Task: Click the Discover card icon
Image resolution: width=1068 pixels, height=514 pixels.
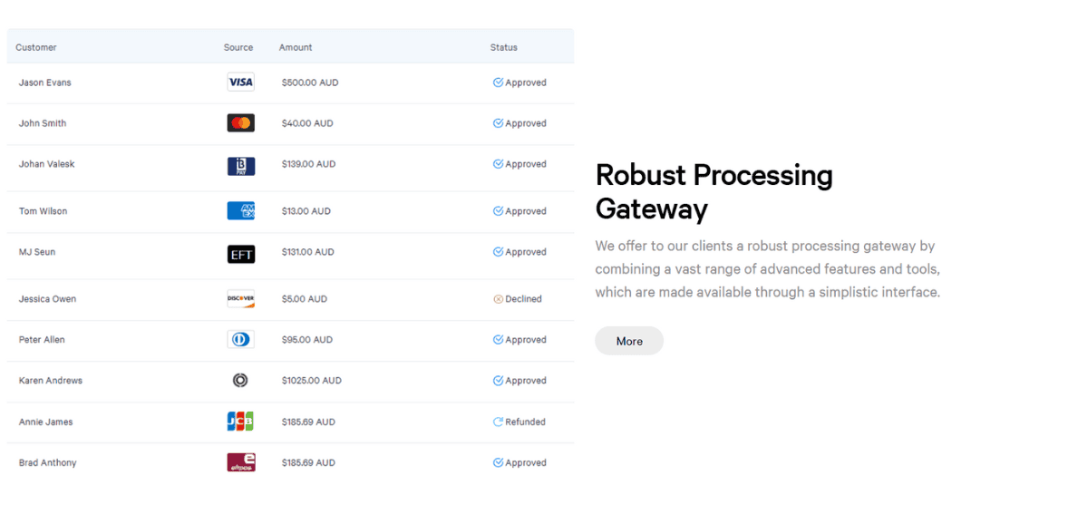Action: pyautogui.click(x=240, y=299)
